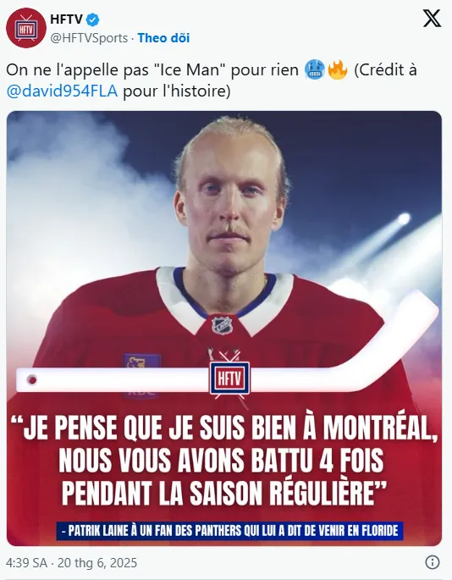This screenshot has width=452, height=580.
Task: Click the HFTV logo badge on image
Action: 229,378
